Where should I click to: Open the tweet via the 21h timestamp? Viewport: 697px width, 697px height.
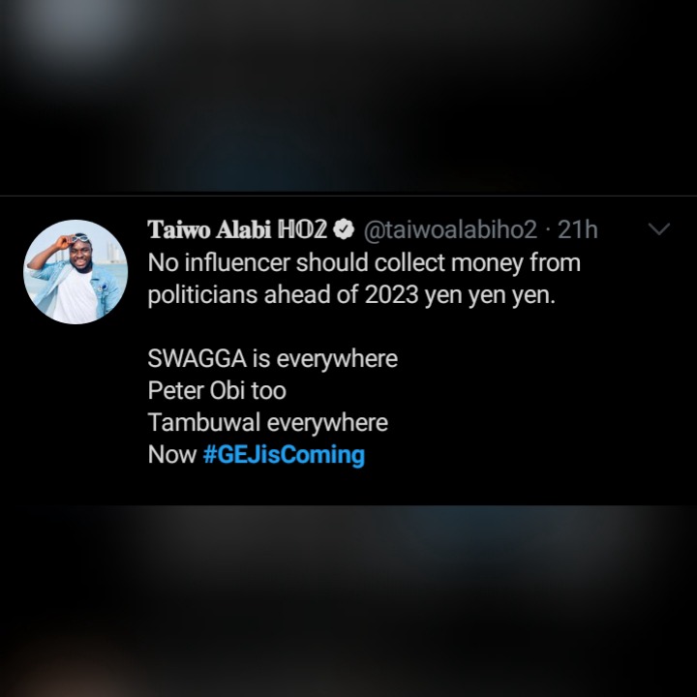(578, 230)
